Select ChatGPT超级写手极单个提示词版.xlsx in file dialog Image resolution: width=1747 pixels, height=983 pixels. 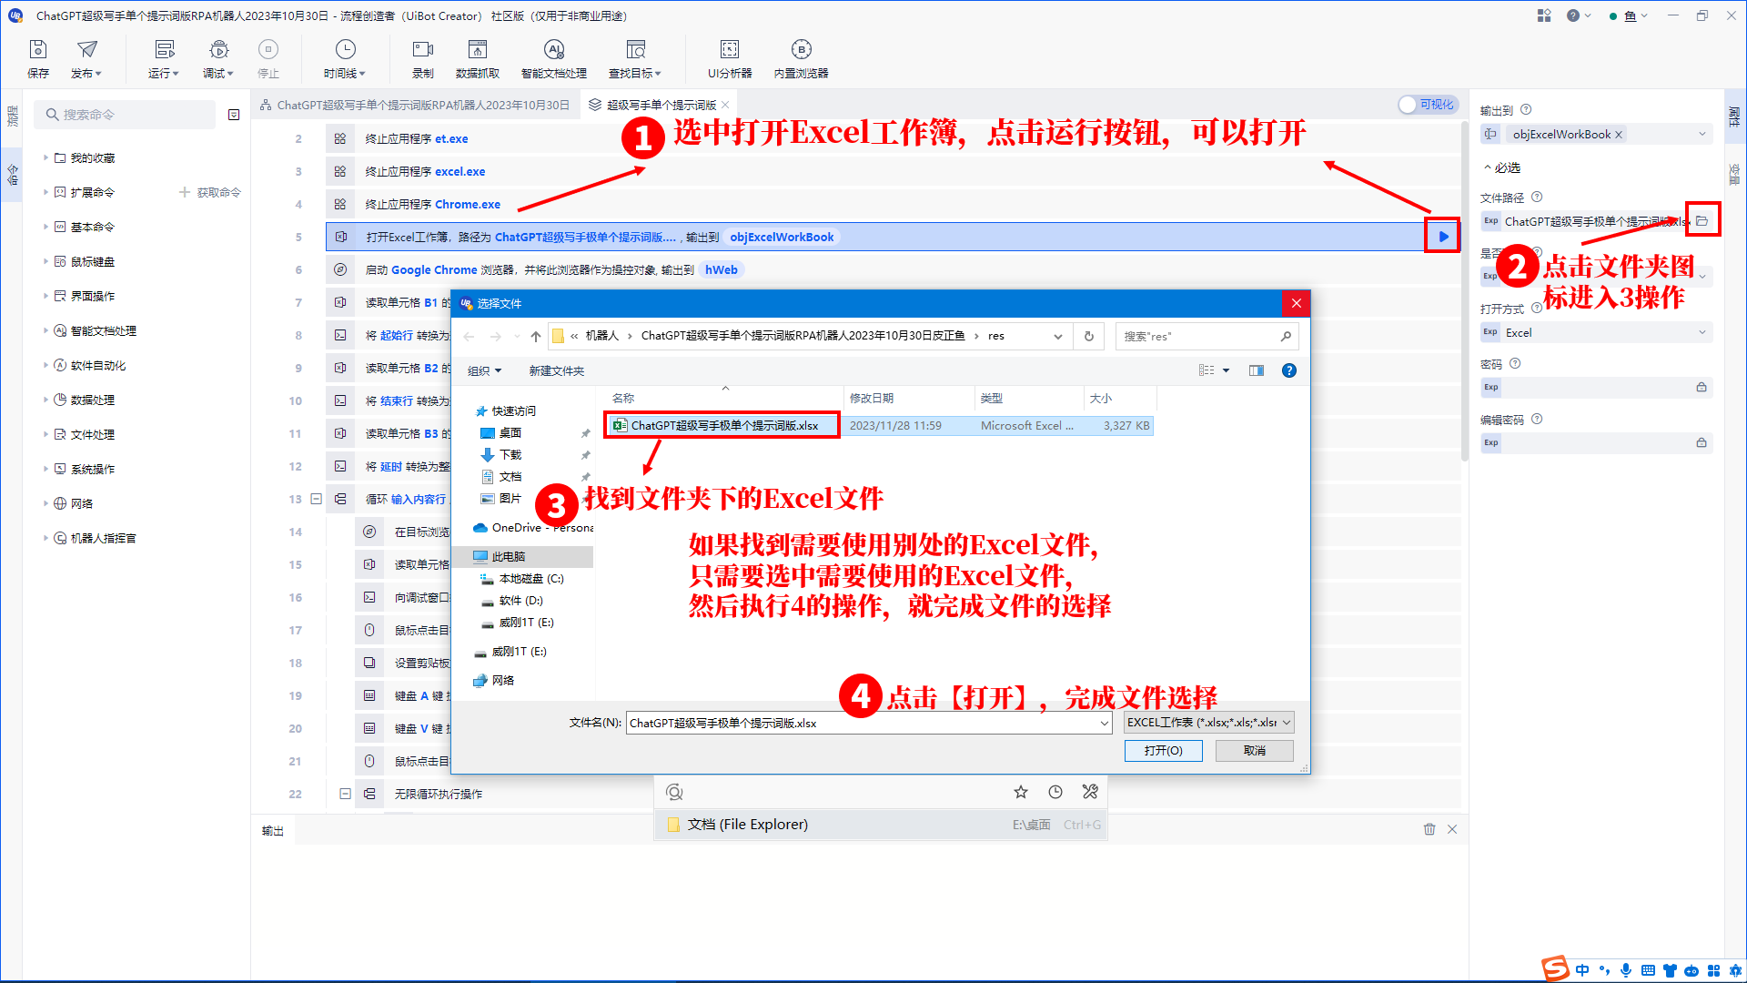[x=724, y=425]
